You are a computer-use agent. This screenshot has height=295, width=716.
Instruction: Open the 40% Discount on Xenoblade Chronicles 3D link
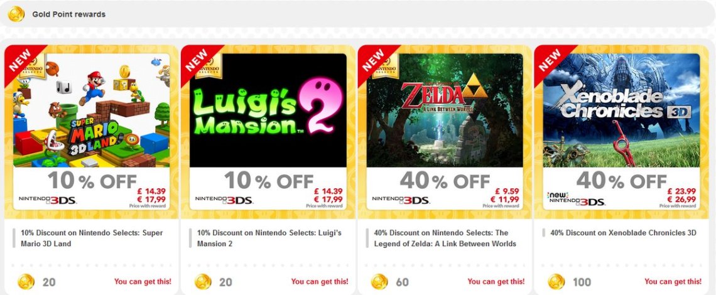point(623,233)
